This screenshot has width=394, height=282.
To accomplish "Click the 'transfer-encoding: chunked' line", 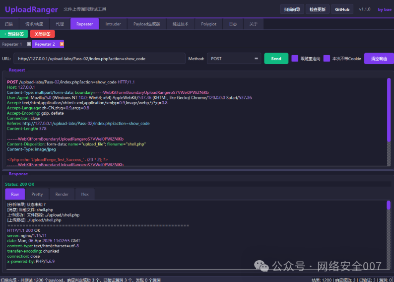I will point(33,251).
